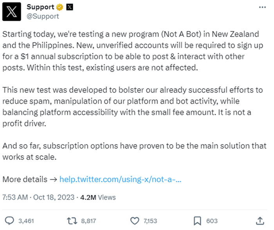Click the X logo profile avatar
The width and height of the screenshot is (274, 230).
[x=12, y=12]
